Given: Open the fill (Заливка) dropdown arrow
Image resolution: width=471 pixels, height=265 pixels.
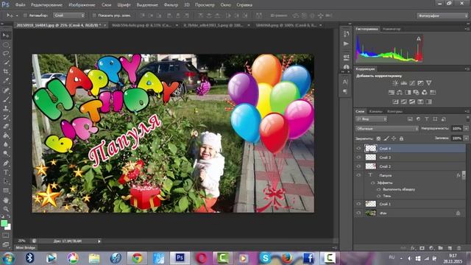Looking at the screenshot, I should click(466, 138).
